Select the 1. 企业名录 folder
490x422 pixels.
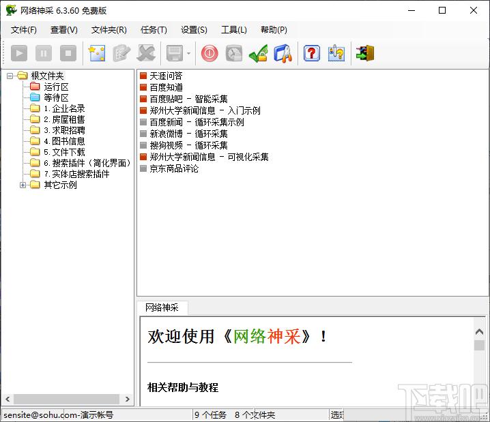point(64,108)
